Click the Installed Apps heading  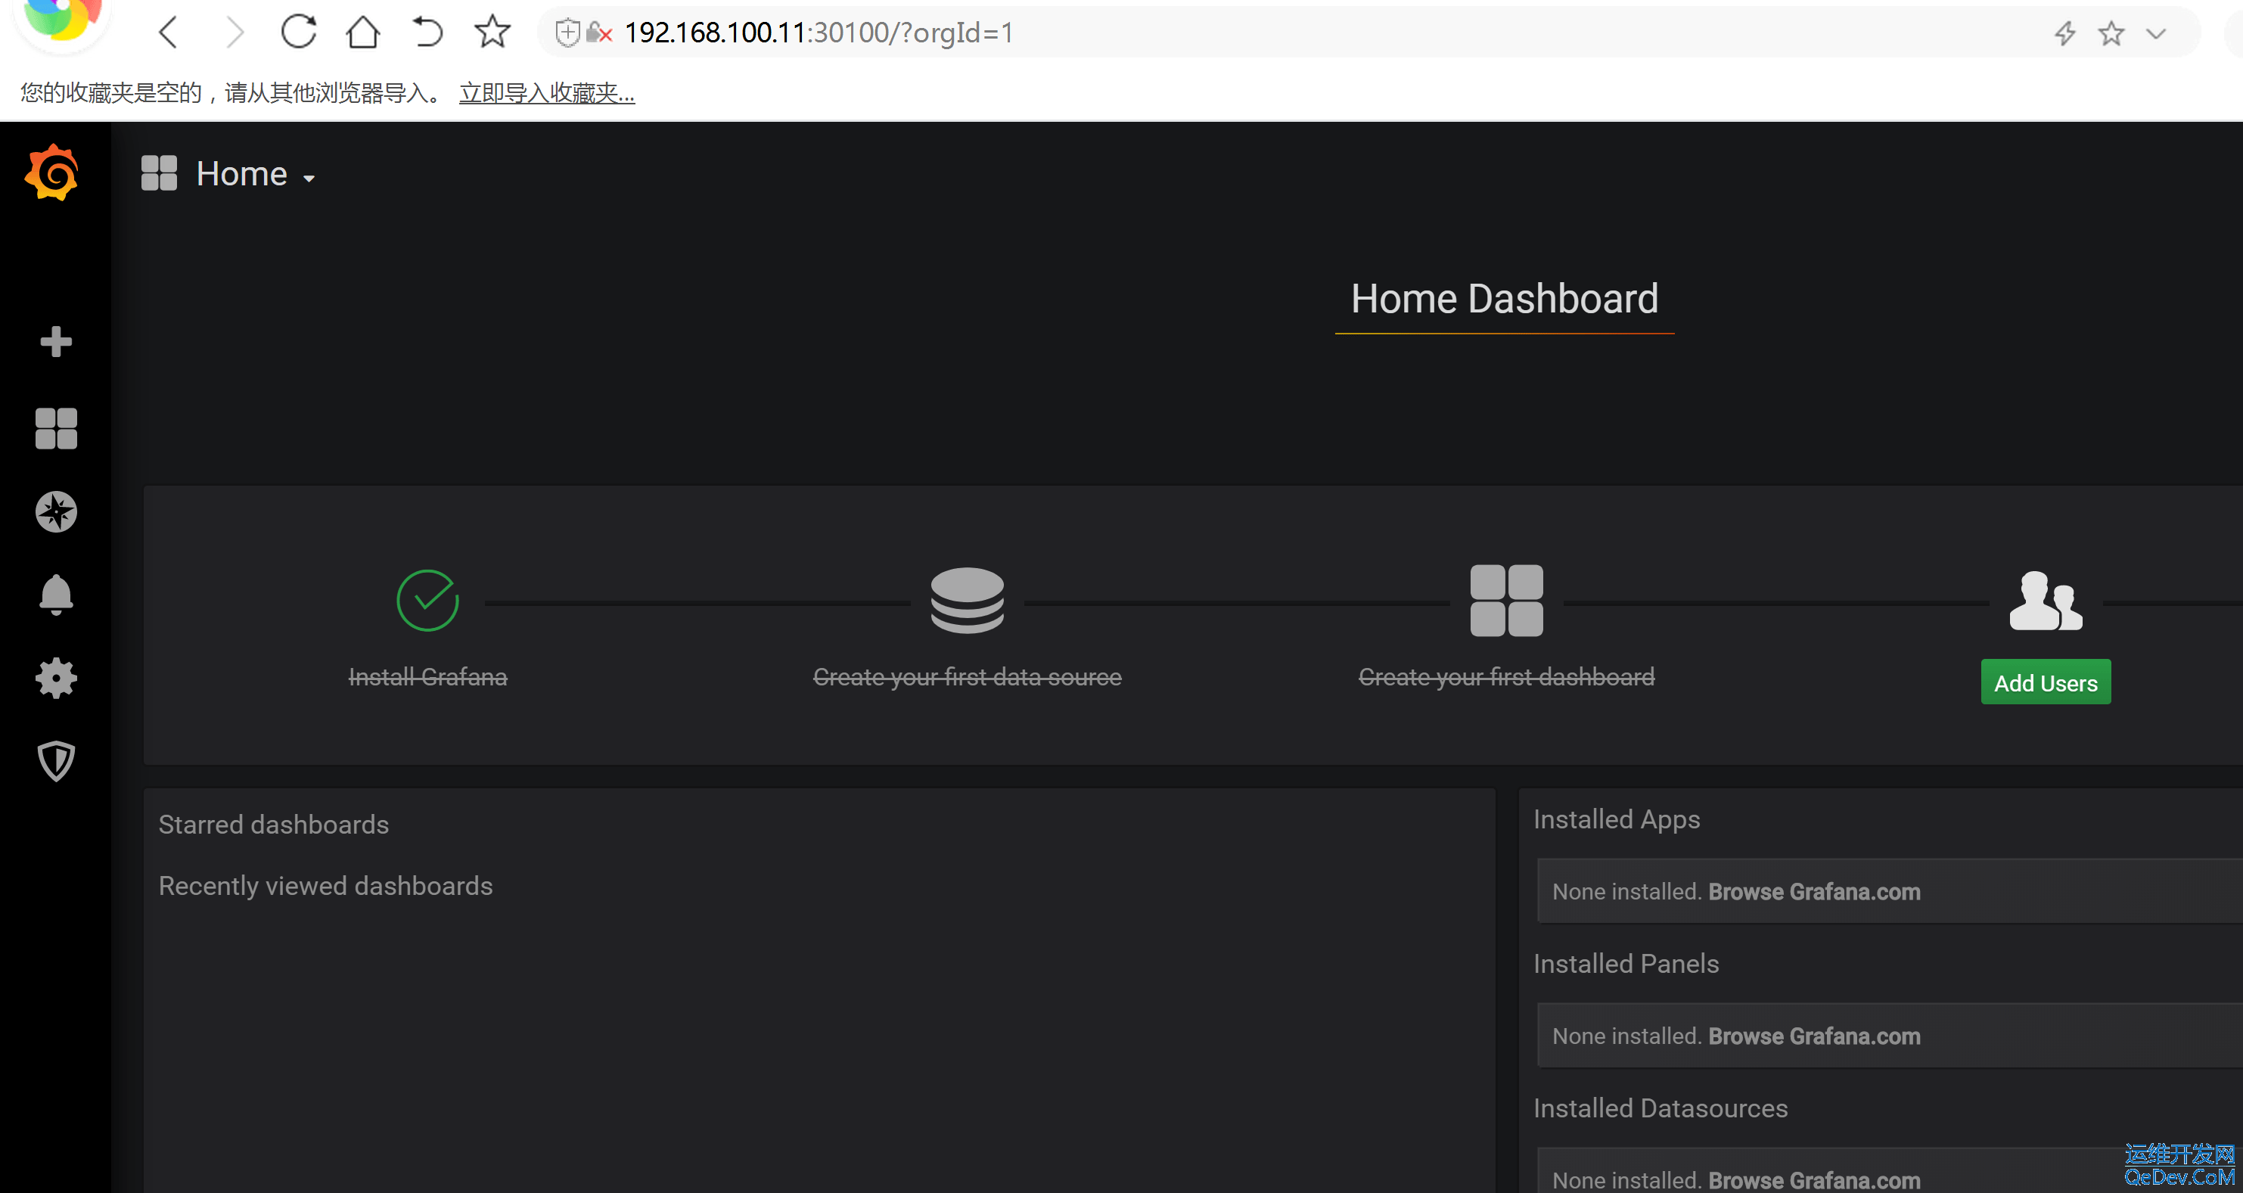coord(1616,819)
